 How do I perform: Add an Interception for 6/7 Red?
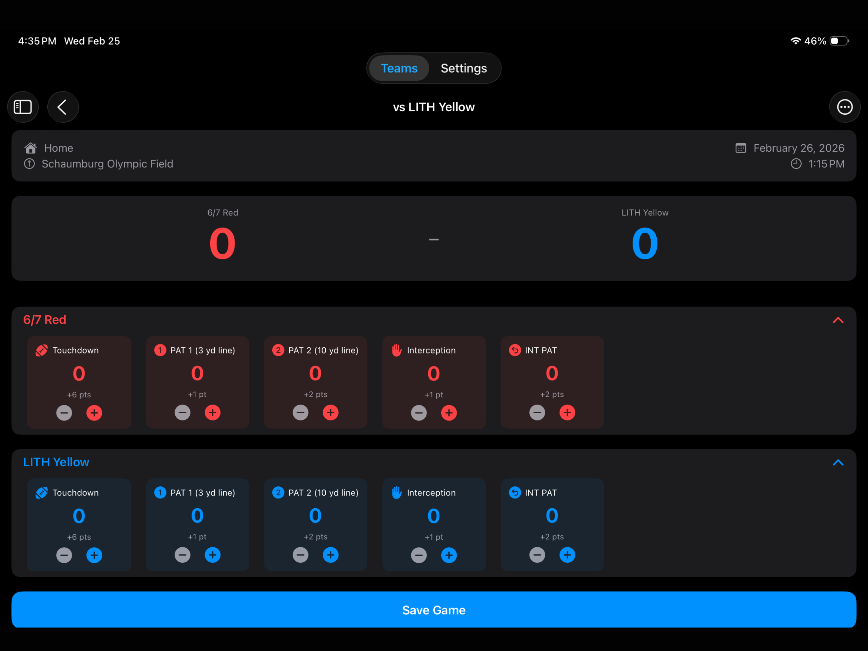[x=449, y=413]
